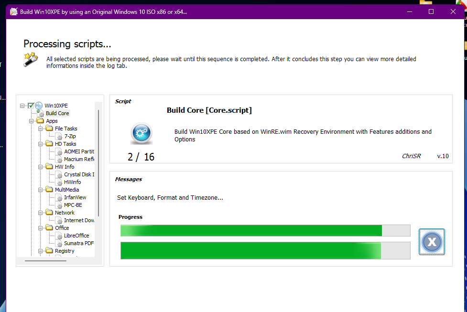
Task: Toggle the Win10XPE root checkbox
Action: pyautogui.click(x=31, y=106)
